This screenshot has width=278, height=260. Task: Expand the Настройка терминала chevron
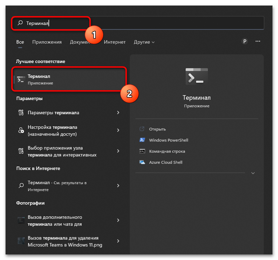(118, 130)
